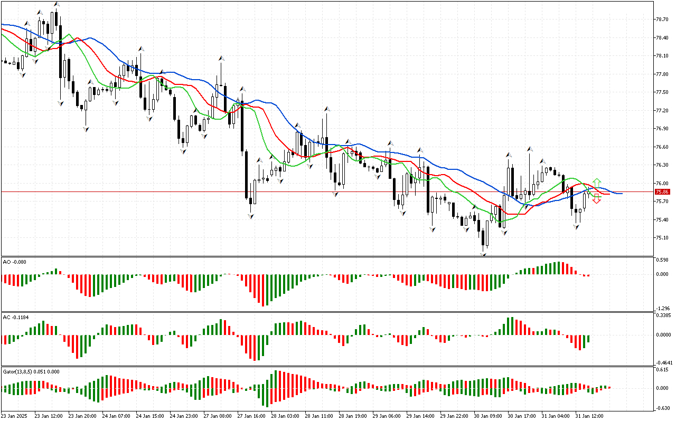This screenshot has height=422, width=676.
Task: Click the 78.10 price scale label
Action: 662,56
